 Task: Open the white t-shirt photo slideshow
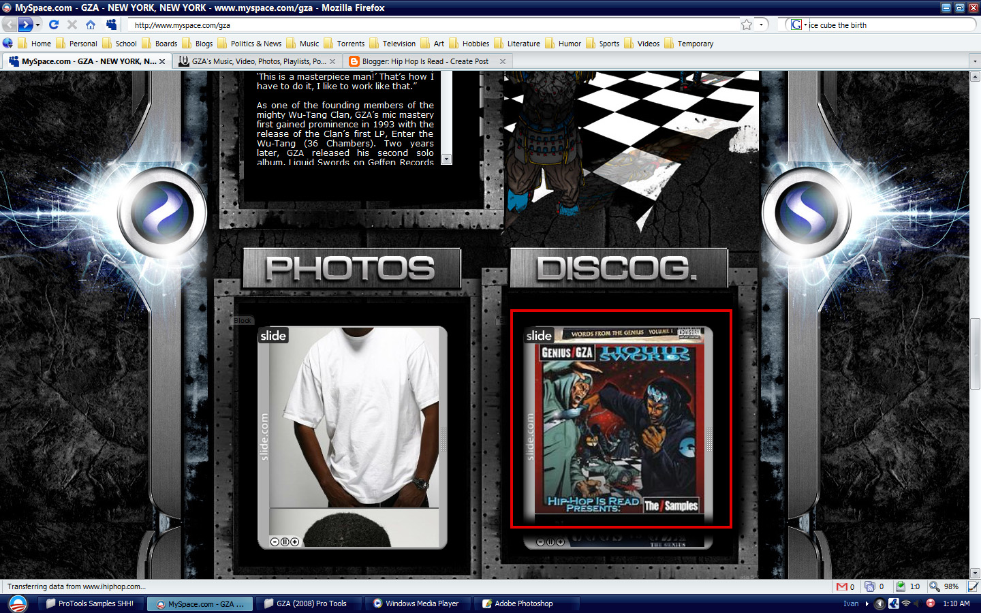pos(352,438)
